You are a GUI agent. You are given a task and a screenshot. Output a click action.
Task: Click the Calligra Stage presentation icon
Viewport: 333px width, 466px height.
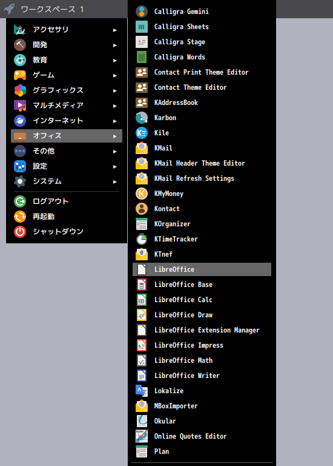pyautogui.click(x=142, y=42)
